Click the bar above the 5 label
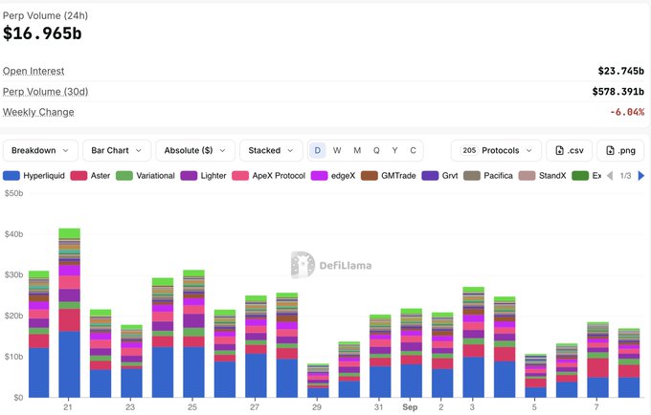Image resolution: width=651 pixels, height=415 pixels. point(535,376)
